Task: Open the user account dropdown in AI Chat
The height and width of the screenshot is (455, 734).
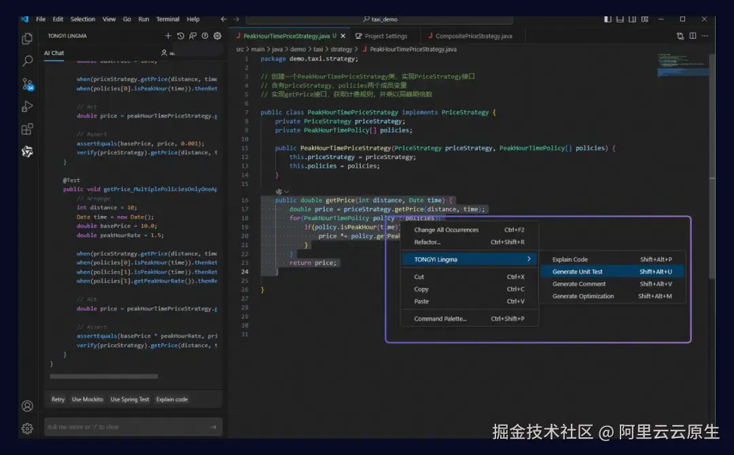Action: click(168, 53)
